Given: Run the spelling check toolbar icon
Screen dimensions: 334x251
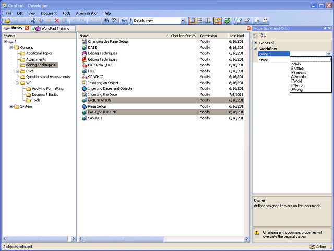Looking at the screenshot, I should pyautogui.click(x=114, y=20).
